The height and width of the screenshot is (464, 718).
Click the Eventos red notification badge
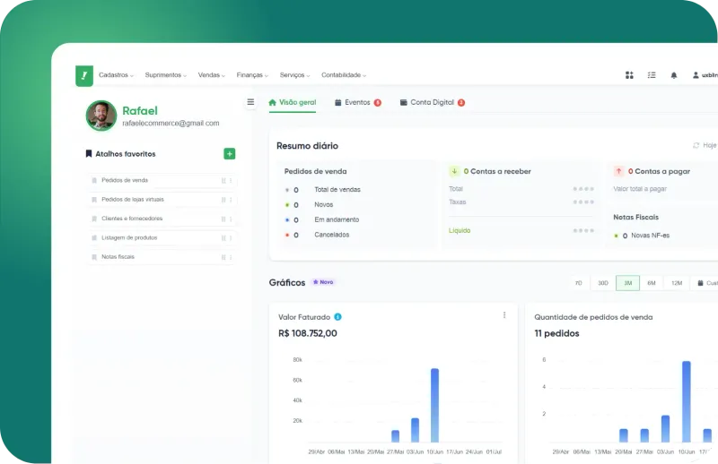(377, 102)
